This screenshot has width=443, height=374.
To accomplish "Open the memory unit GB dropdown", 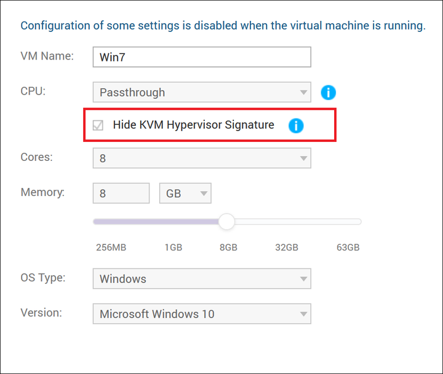I will (x=185, y=193).
